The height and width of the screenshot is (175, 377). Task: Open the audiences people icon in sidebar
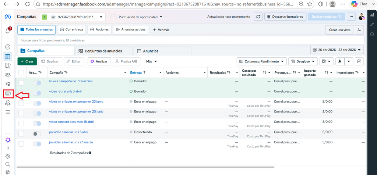[x=8, y=75]
